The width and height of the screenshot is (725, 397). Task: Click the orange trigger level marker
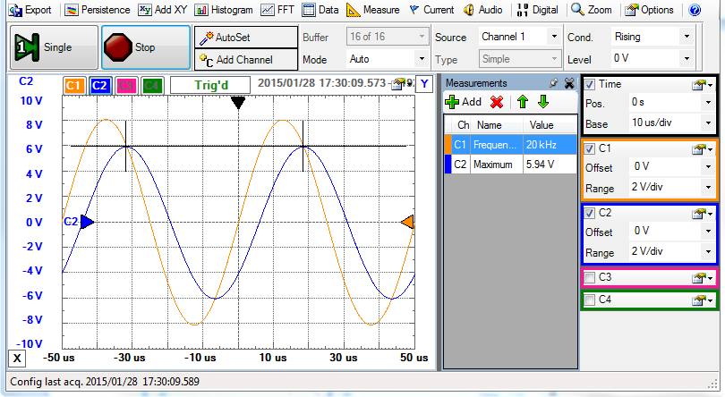click(407, 222)
